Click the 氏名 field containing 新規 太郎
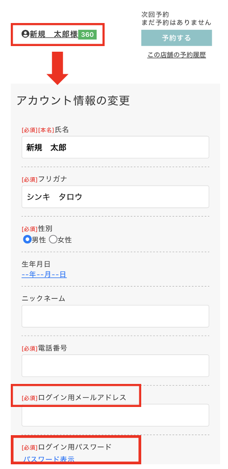 [115, 147]
